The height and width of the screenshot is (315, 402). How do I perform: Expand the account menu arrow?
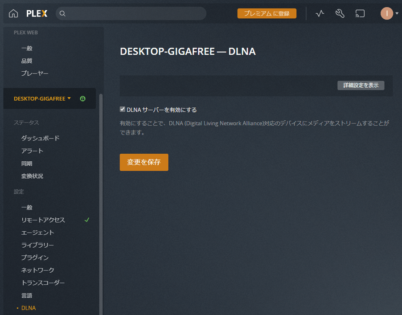[x=397, y=13]
